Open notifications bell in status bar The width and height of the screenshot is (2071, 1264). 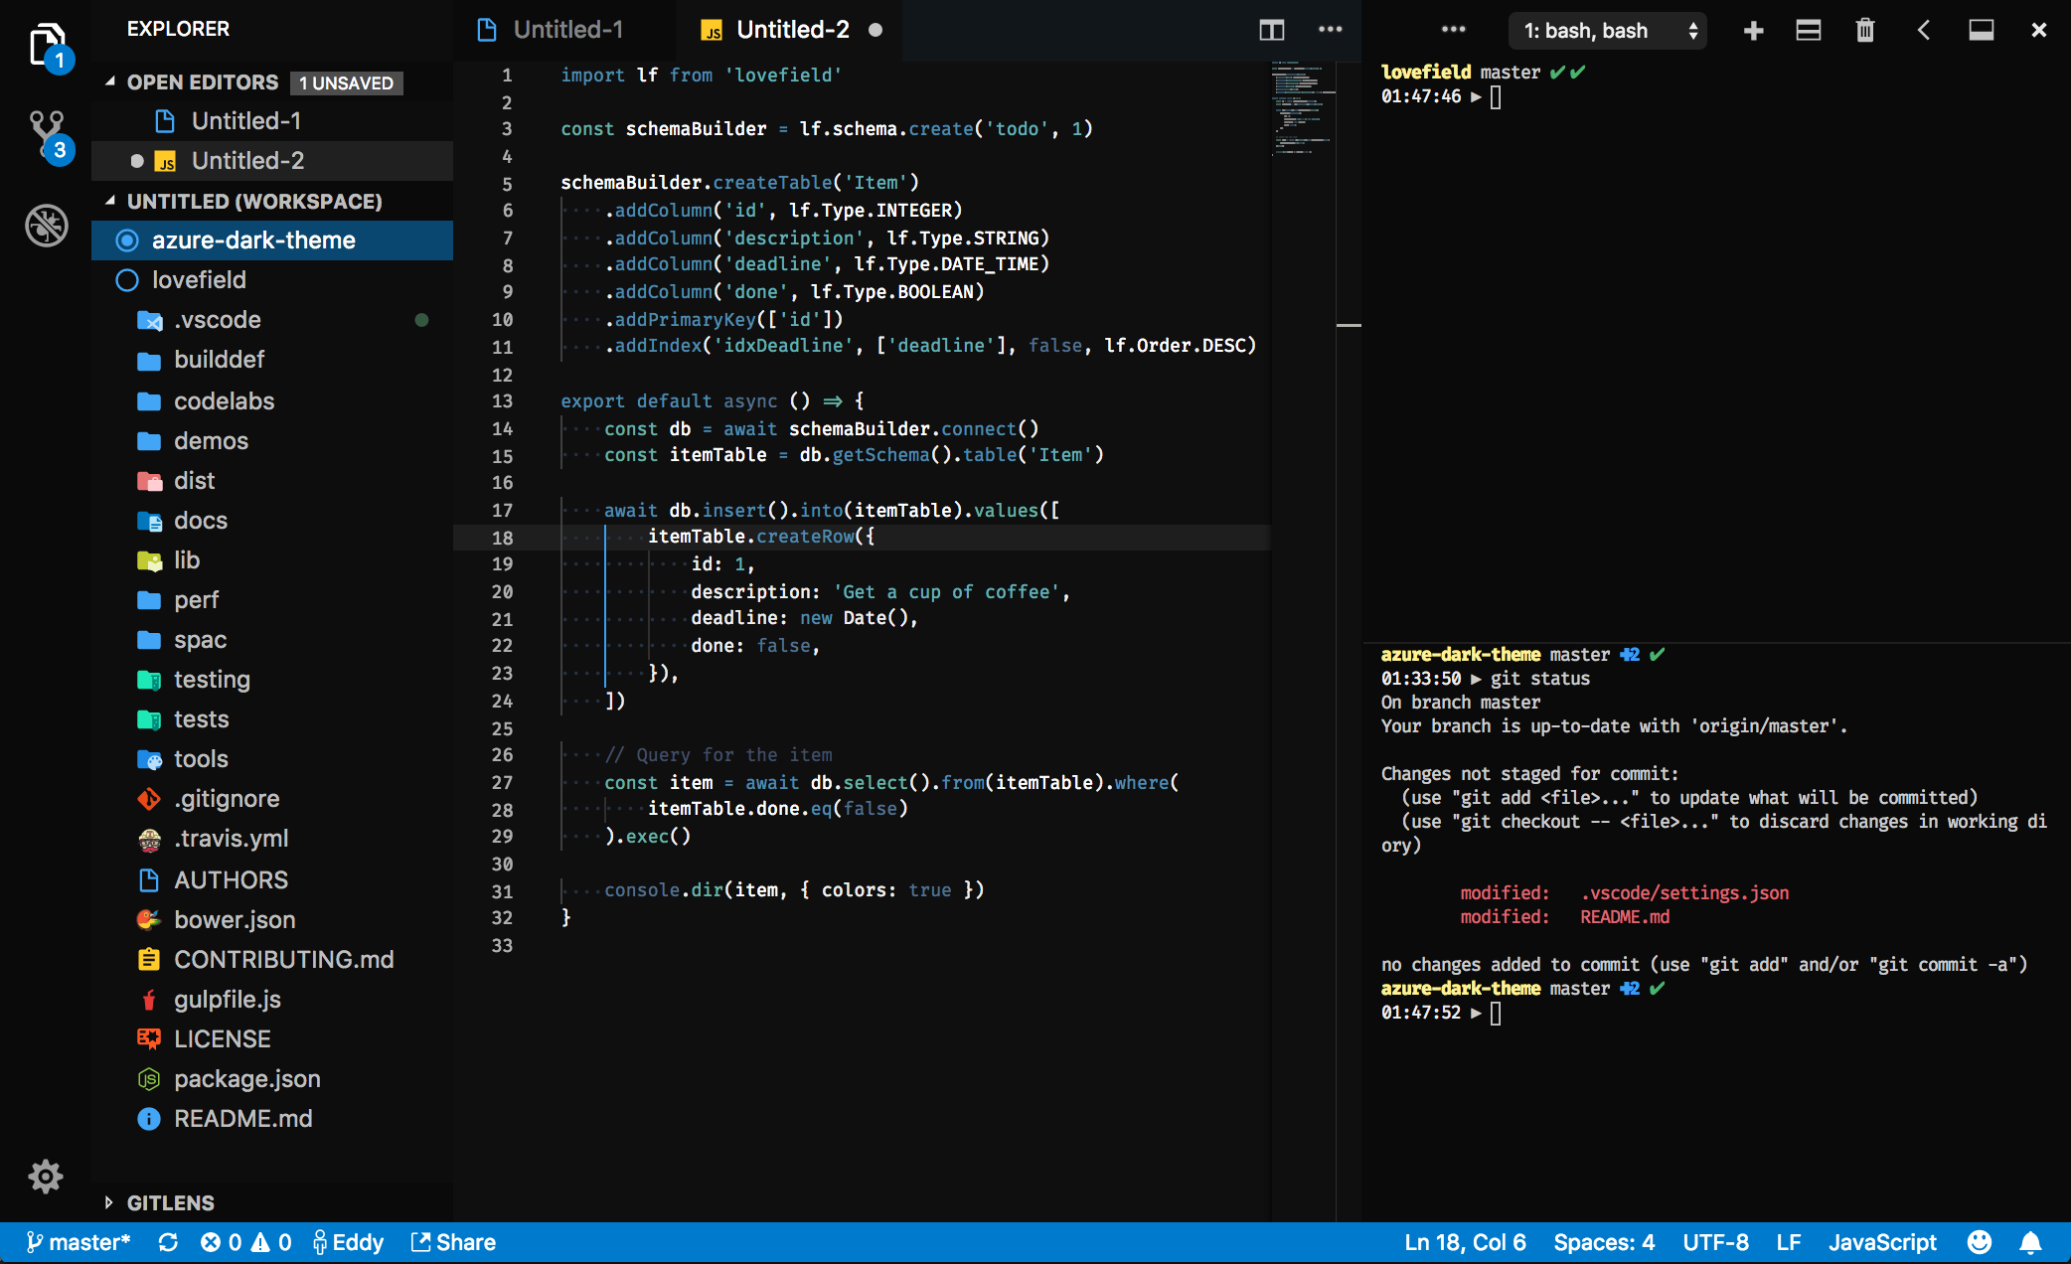coord(2031,1242)
